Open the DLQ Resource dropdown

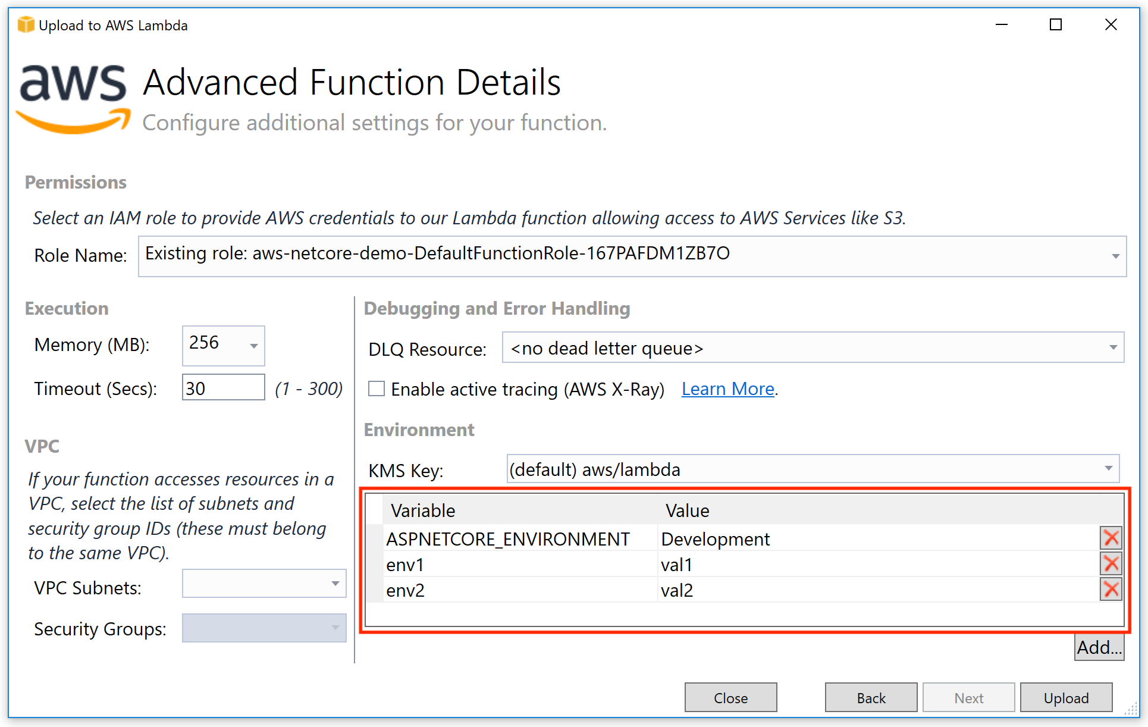(x=1112, y=347)
